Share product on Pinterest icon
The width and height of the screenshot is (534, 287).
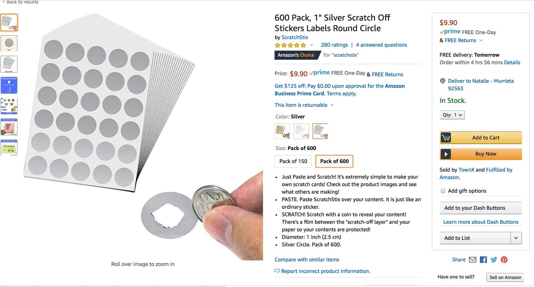(x=504, y=260)
